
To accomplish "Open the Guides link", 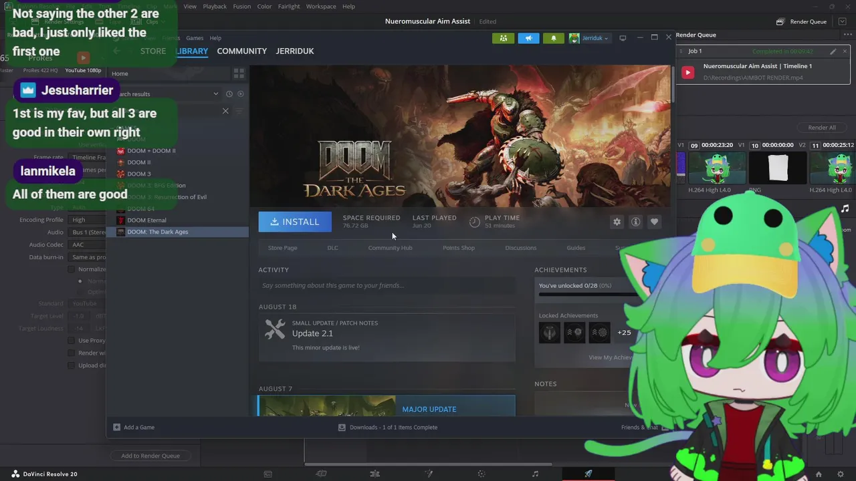I will (x=576, y=248).
